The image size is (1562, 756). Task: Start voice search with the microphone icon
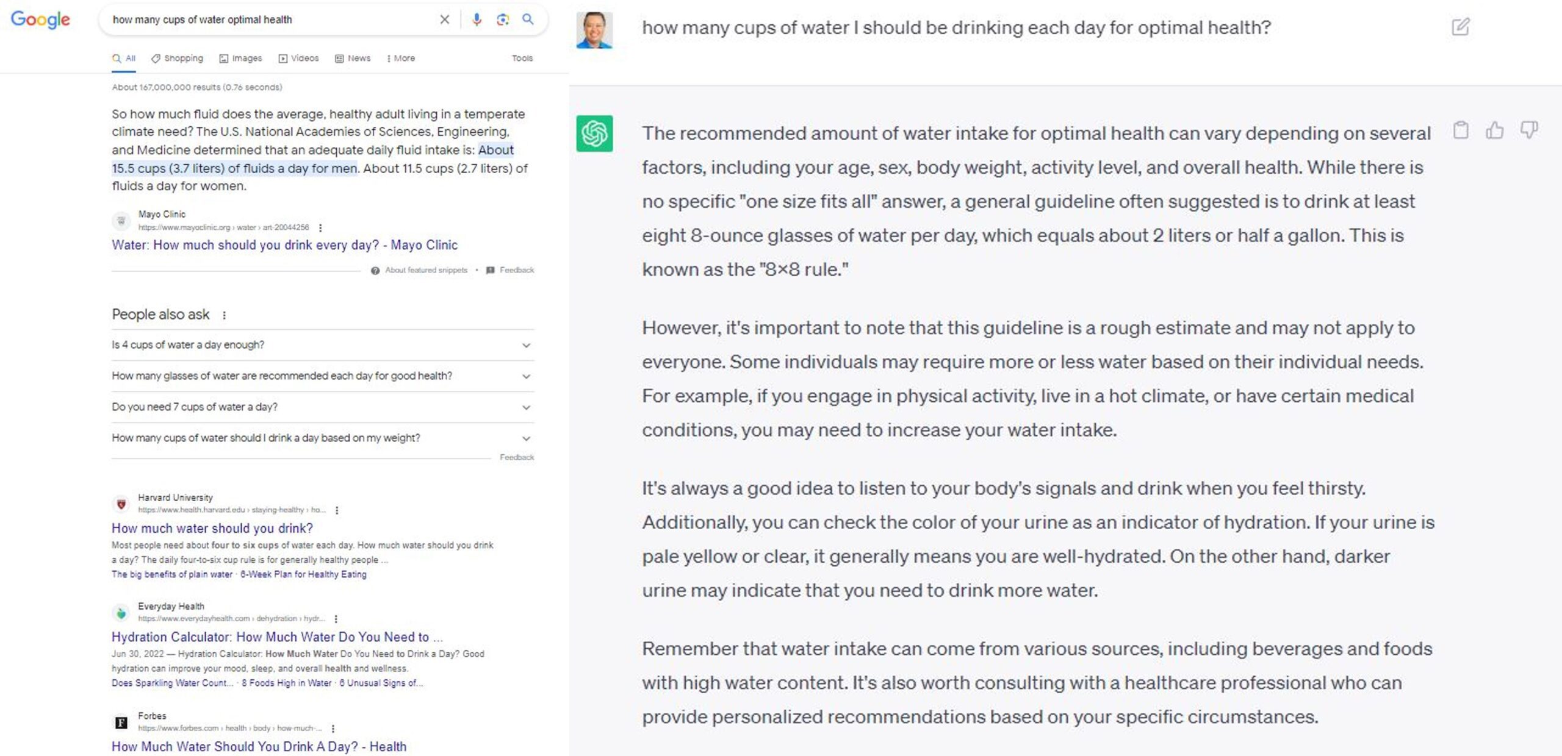coord(477,20)
